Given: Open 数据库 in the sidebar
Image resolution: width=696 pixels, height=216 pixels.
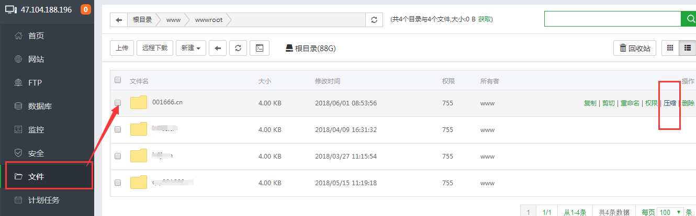Looking at the screenshot, I should (x=40, y=106).
